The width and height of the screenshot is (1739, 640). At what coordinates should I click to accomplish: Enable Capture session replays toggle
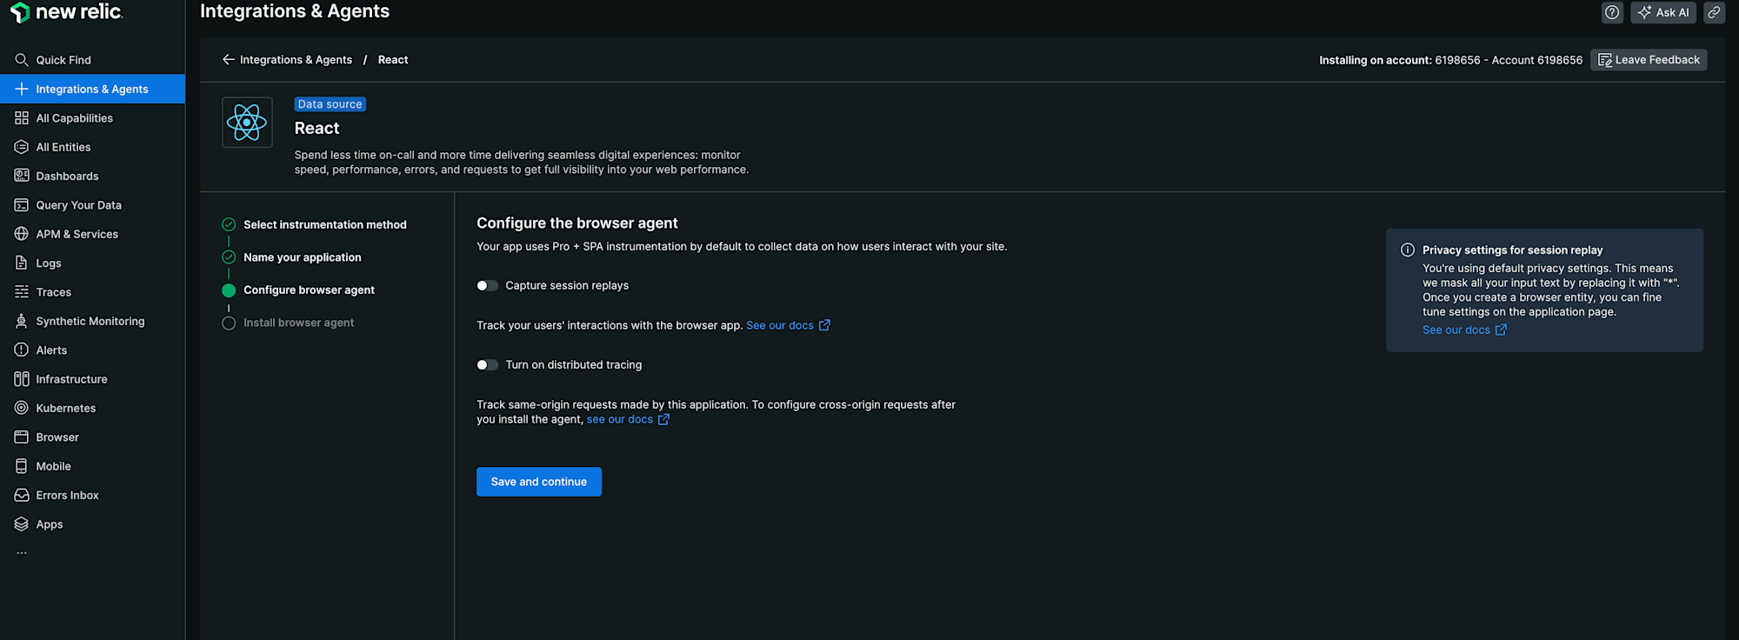tap(488, 286)
